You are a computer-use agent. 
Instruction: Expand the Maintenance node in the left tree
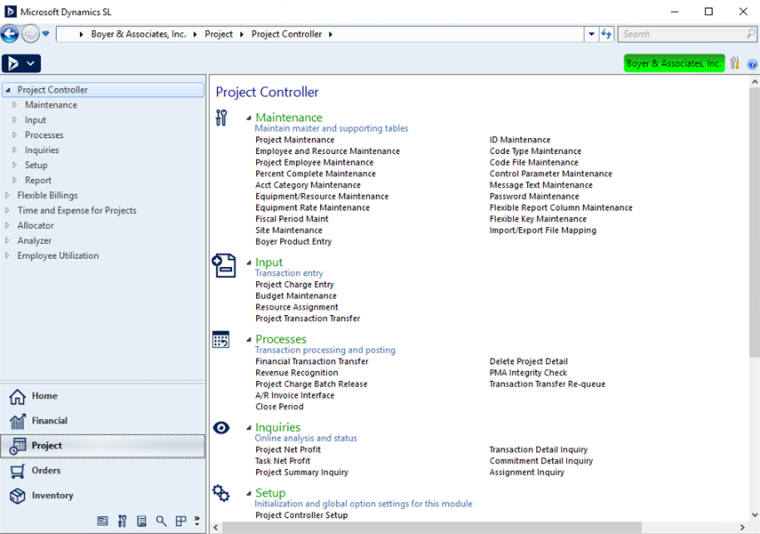coord(14,105)
